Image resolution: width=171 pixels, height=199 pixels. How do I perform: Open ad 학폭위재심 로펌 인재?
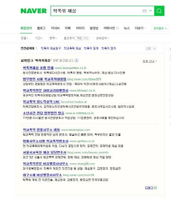coord(38,68)
